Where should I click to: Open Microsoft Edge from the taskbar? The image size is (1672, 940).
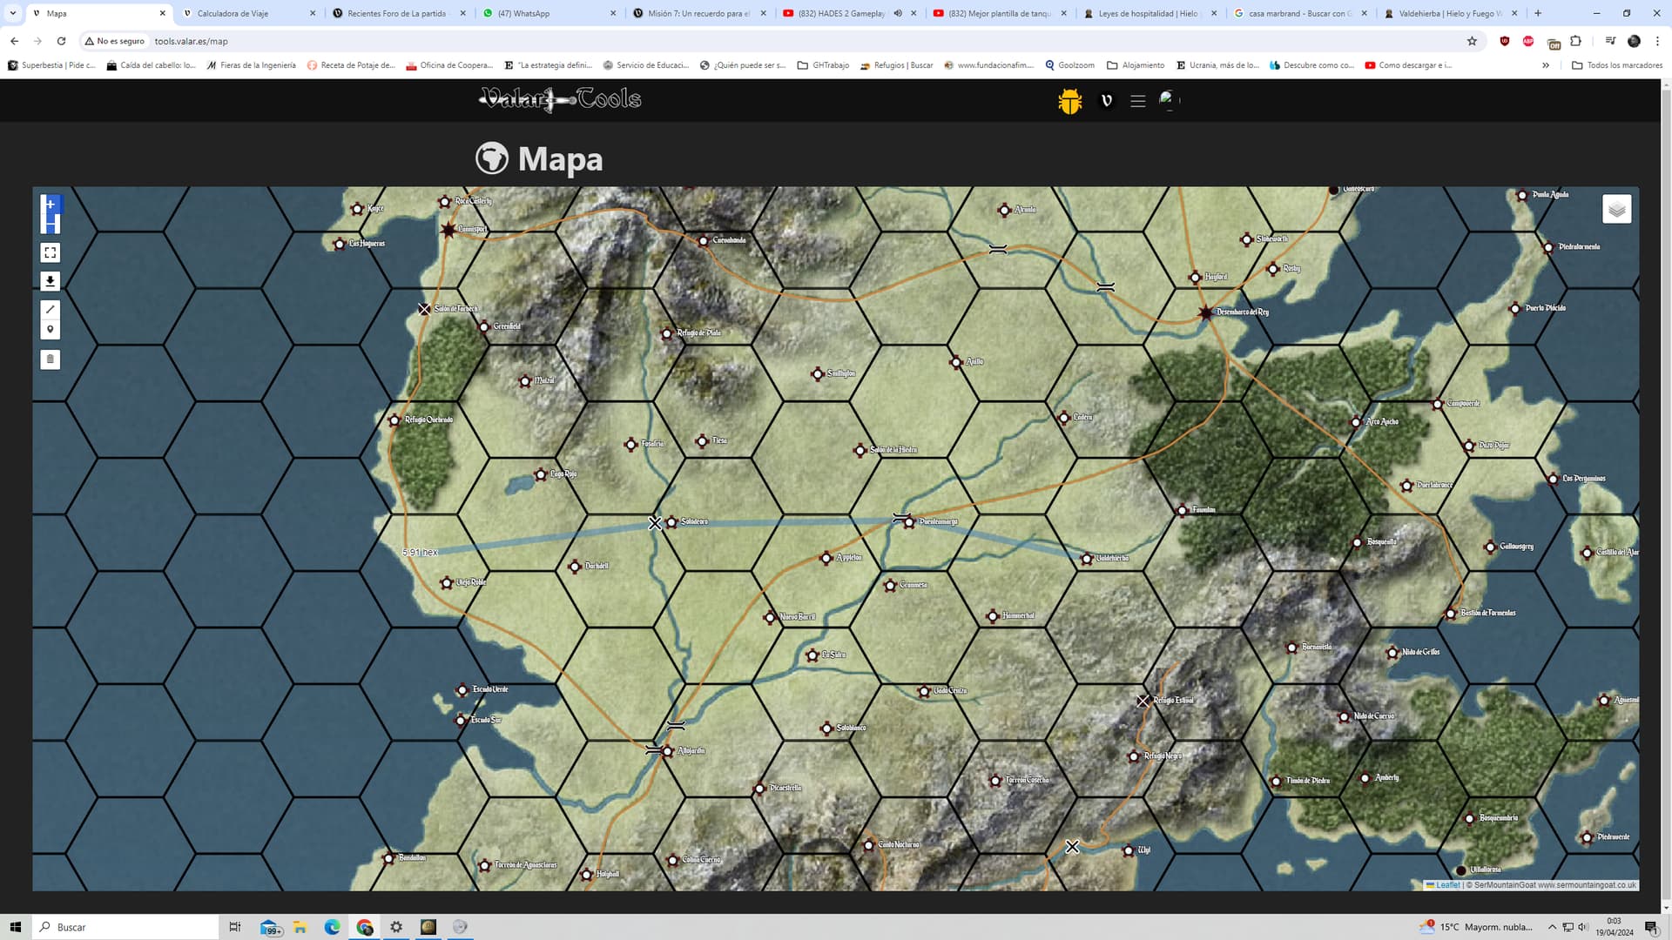(x=332, y=927)
